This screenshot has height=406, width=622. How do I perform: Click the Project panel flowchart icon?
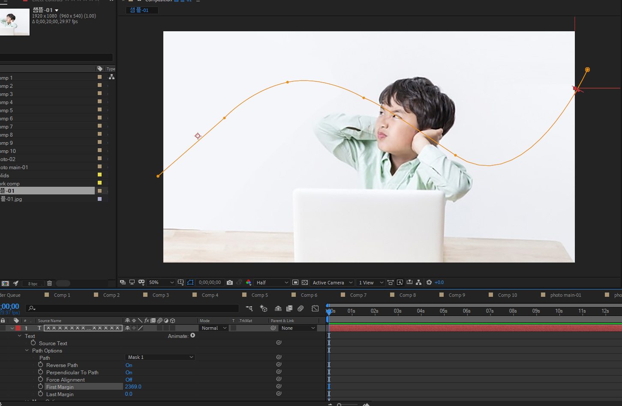click(111, 77)
